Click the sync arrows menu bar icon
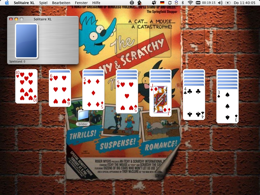The width and height of the screenshot is (260, 195). pyautogui.click(x=170, y=3)
